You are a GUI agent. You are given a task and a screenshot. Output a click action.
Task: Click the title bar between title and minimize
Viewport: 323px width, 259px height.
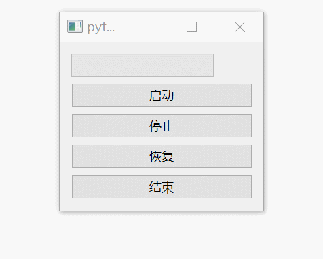pos(127,27)
